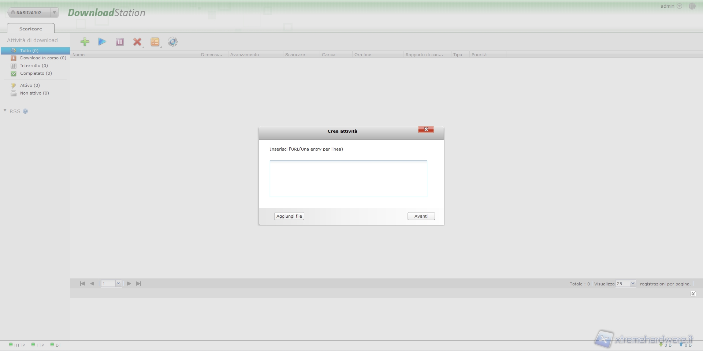Image resolution: width=703 pixels, height=351 pixels.
Task: Open the orange task list icon
Action: pos(155,42)
